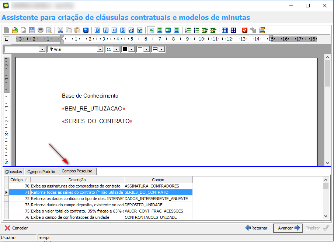The height and width of the screenshot is (242, 334).
Task: Click the Avançar button
Action: pyautogui.click(x=288, y=228)
